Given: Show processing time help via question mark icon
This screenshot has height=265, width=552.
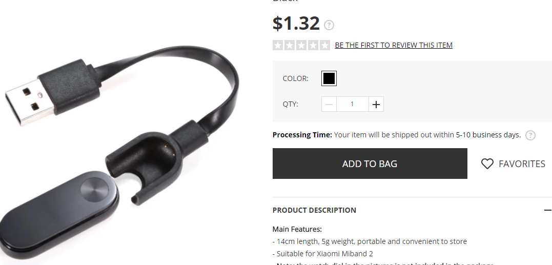Looking at the screenshot, I should tap(530, 135).
